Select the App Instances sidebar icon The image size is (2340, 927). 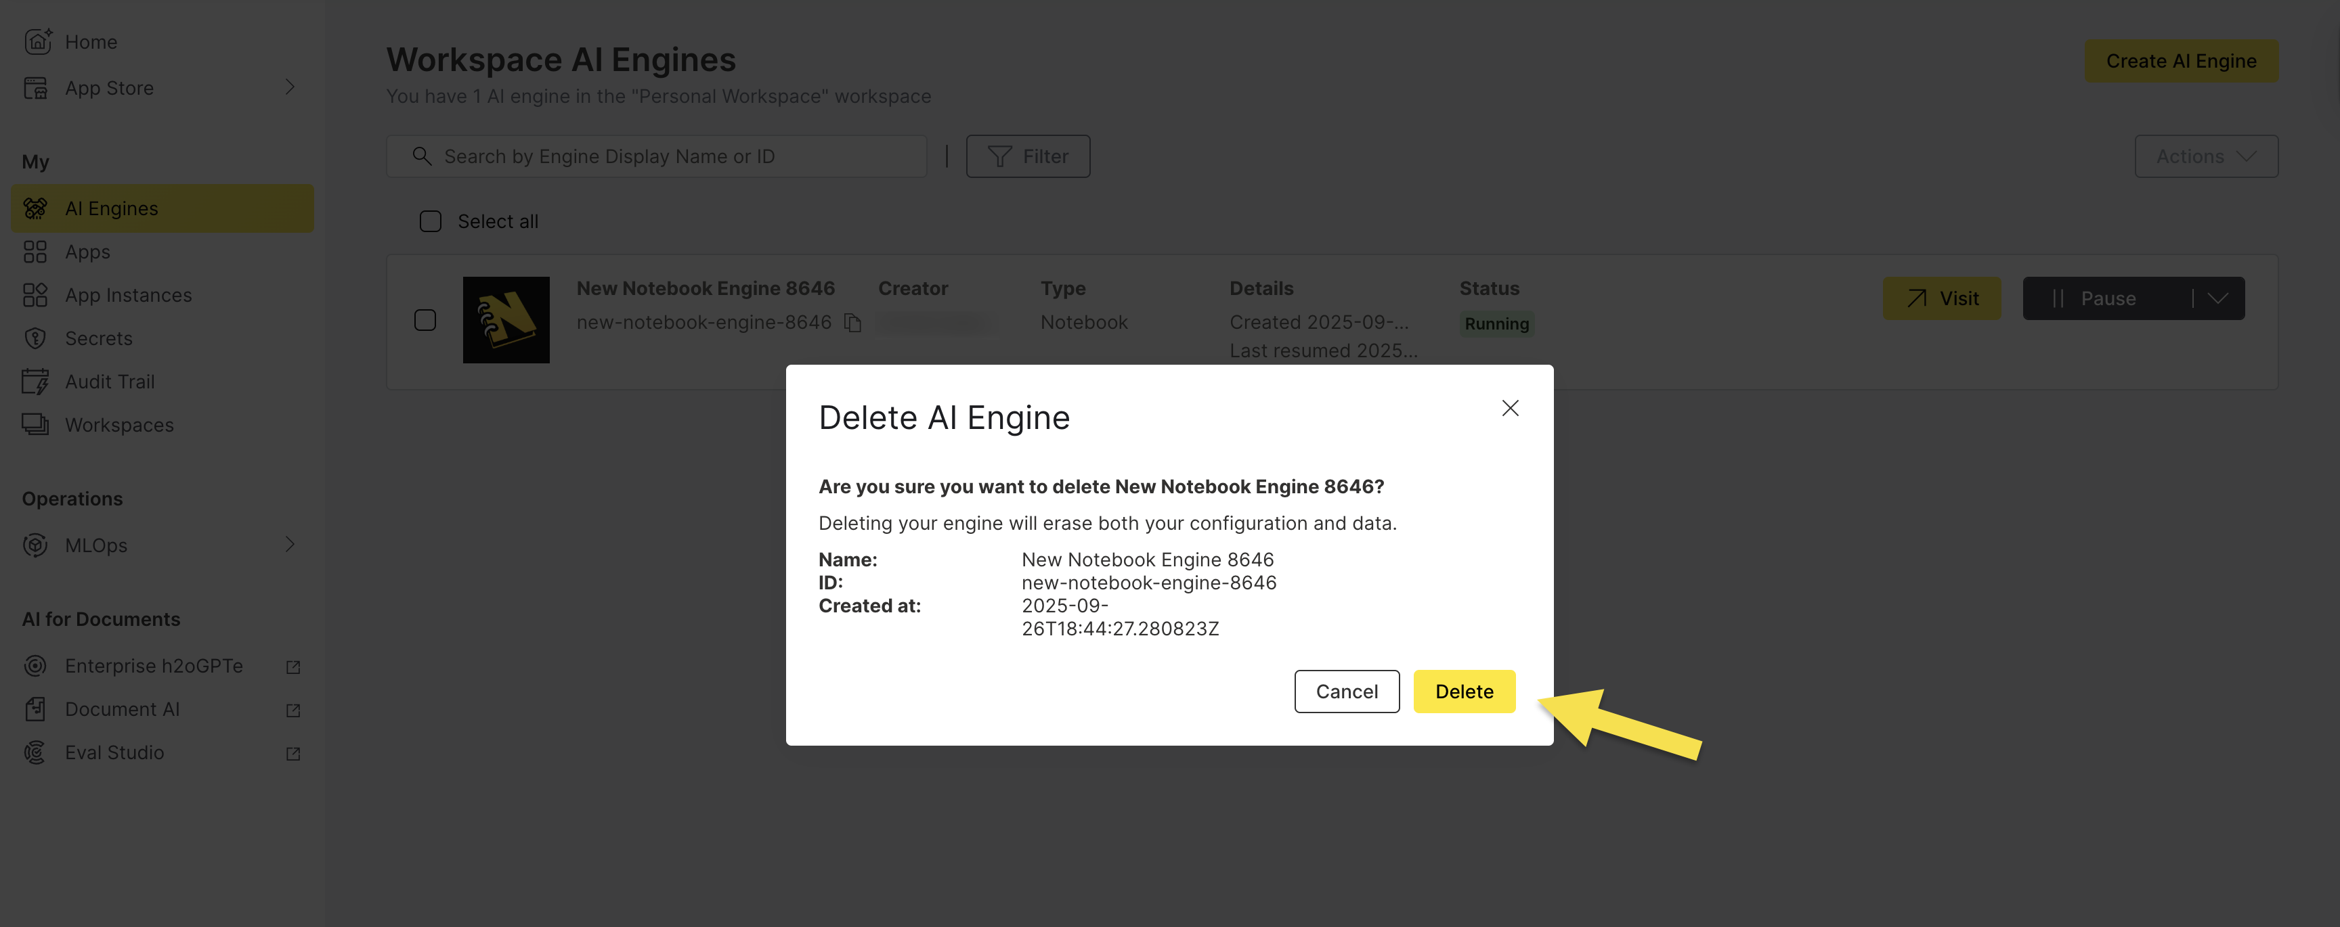[35, 294]
